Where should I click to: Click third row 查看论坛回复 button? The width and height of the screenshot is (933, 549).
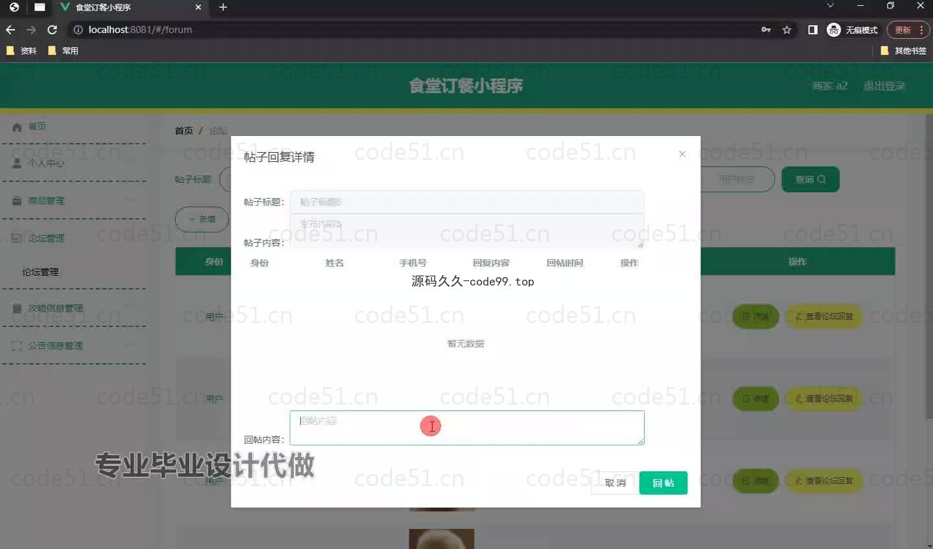[824, 481]
